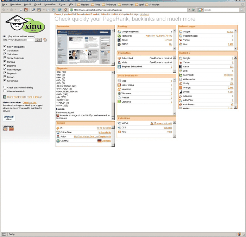Click the search magnifier icon
This screenshot has height=237, width=246.
point(241,10)
